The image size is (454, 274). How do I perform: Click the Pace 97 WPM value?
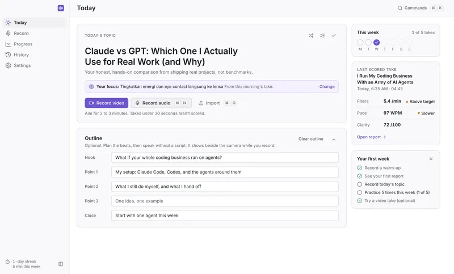point(393,113)
